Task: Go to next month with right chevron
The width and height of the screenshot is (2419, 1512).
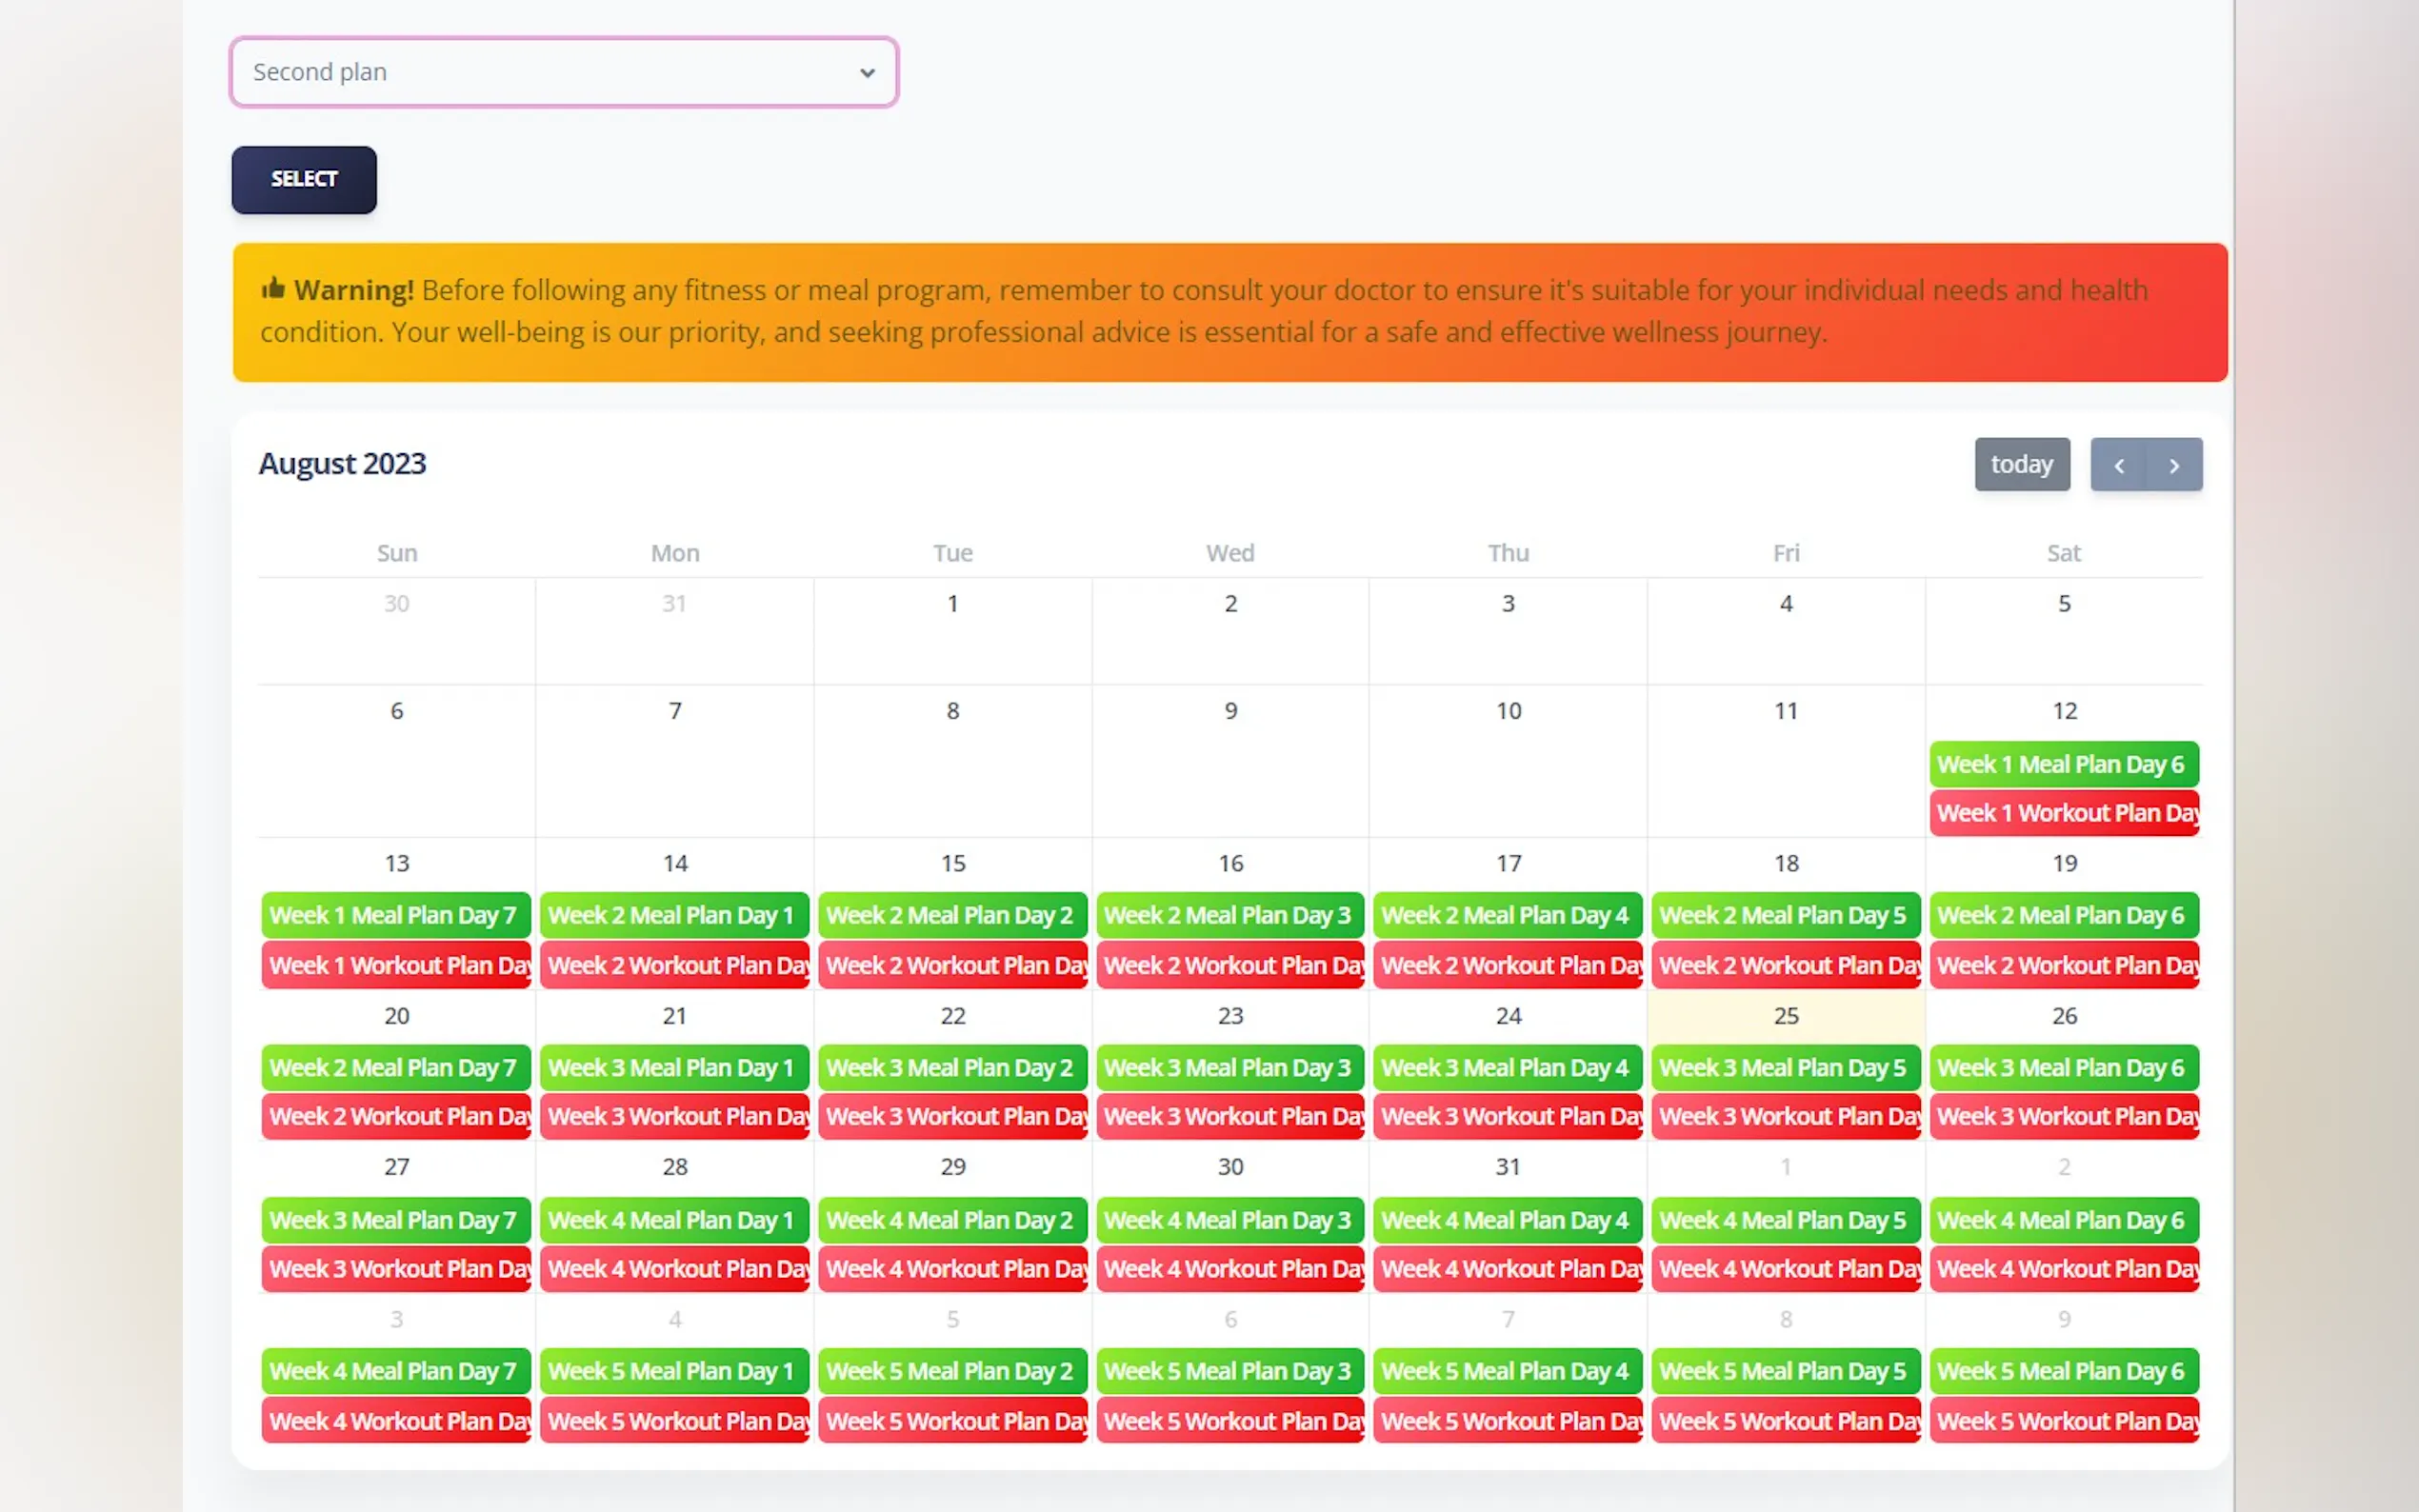Action: pyautogui.click(x=2174, y=465)
